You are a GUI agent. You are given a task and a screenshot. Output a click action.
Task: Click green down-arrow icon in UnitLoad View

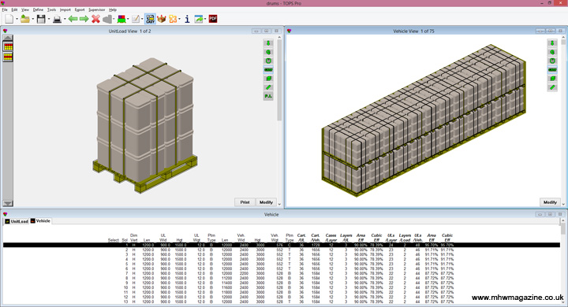(268, 43)
